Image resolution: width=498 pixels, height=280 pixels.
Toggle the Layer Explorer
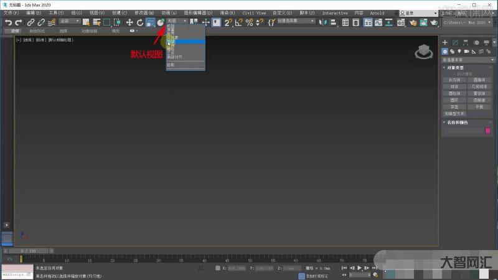click(x=355, y=22)
